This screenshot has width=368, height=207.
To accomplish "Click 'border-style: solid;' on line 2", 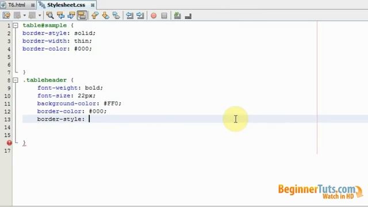I will point(59,33).
